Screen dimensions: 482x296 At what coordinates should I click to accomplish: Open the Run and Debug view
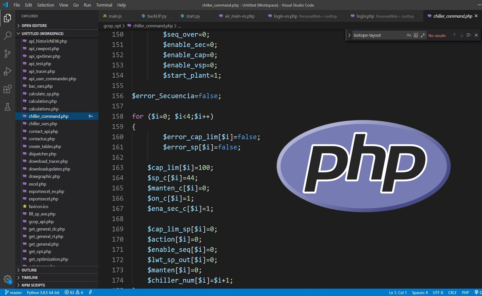tap(7, 71)
